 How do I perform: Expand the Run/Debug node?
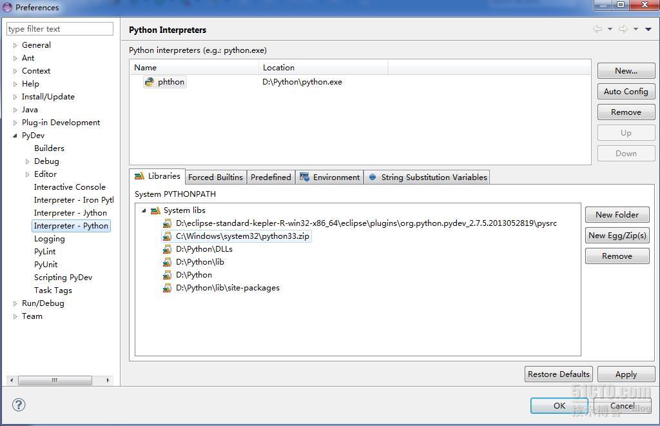point(15,303)
